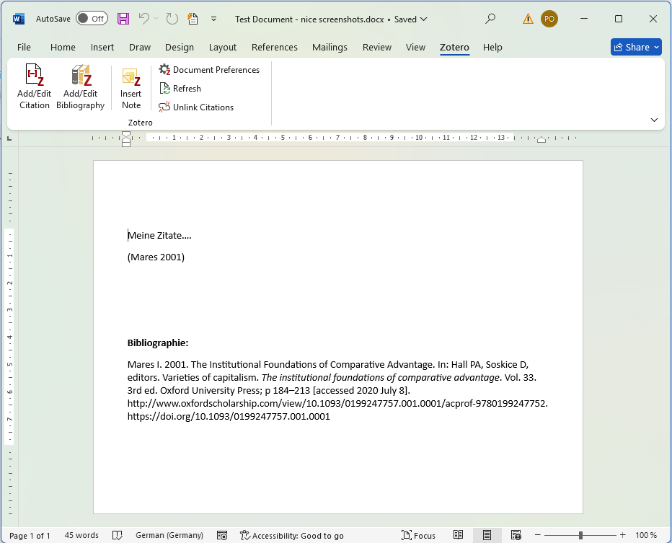Screen dimensions: 672x543
Task: Click Unlink Citations
Action: point(196,107)
